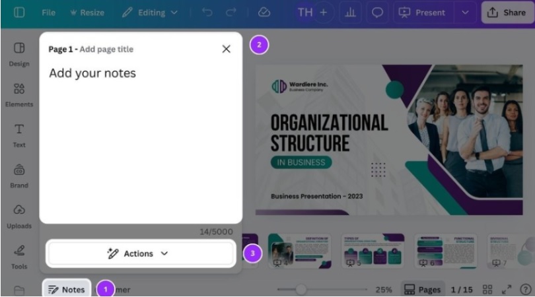Screen dimensions: 535x297
Task: Open the File menu
Action: (48, 13)
